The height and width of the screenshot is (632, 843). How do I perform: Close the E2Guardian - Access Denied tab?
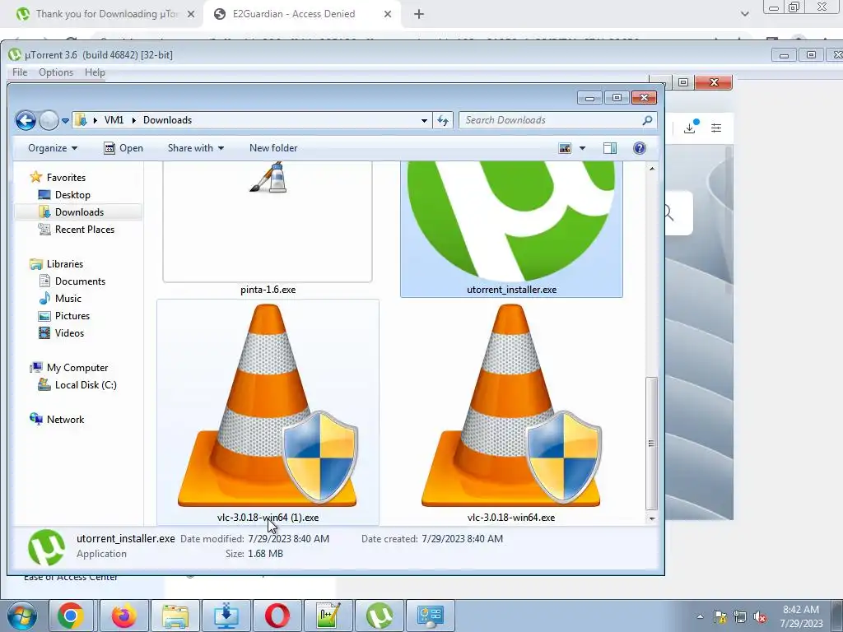(388, 14)
